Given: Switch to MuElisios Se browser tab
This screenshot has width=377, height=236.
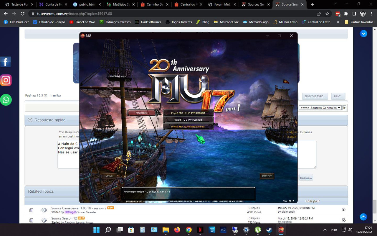Looking at the screenshot, I should pos(121,4).
